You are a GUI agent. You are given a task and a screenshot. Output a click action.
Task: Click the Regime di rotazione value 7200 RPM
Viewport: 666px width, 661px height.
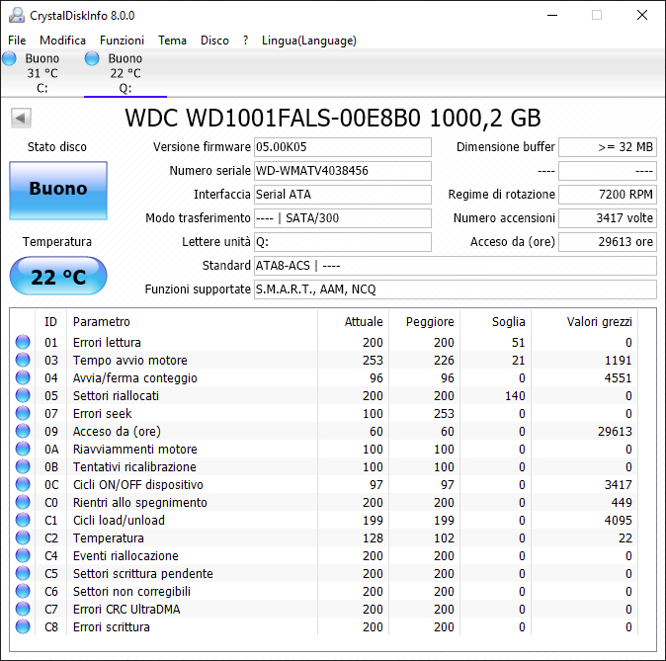[x=608, y=195]
